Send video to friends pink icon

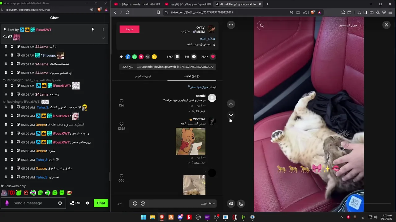(x=141, y=57)
